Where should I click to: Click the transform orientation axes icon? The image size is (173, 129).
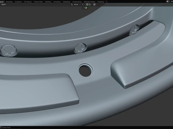tap(72, 5)
